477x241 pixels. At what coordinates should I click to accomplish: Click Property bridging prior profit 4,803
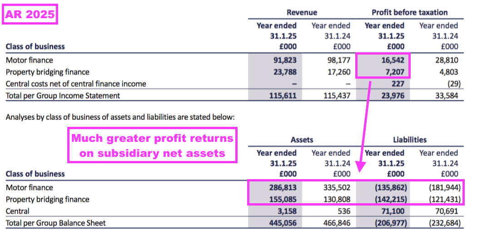click(449, 72)
